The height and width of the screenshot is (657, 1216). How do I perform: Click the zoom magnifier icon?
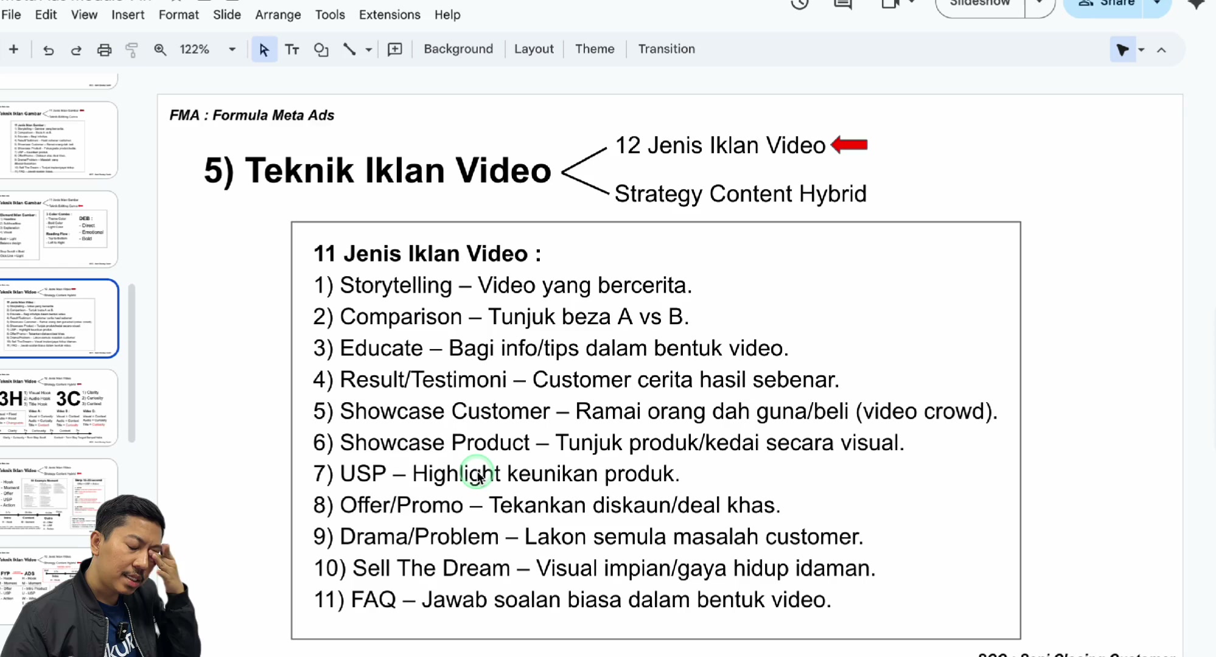[x=160, y=50]
